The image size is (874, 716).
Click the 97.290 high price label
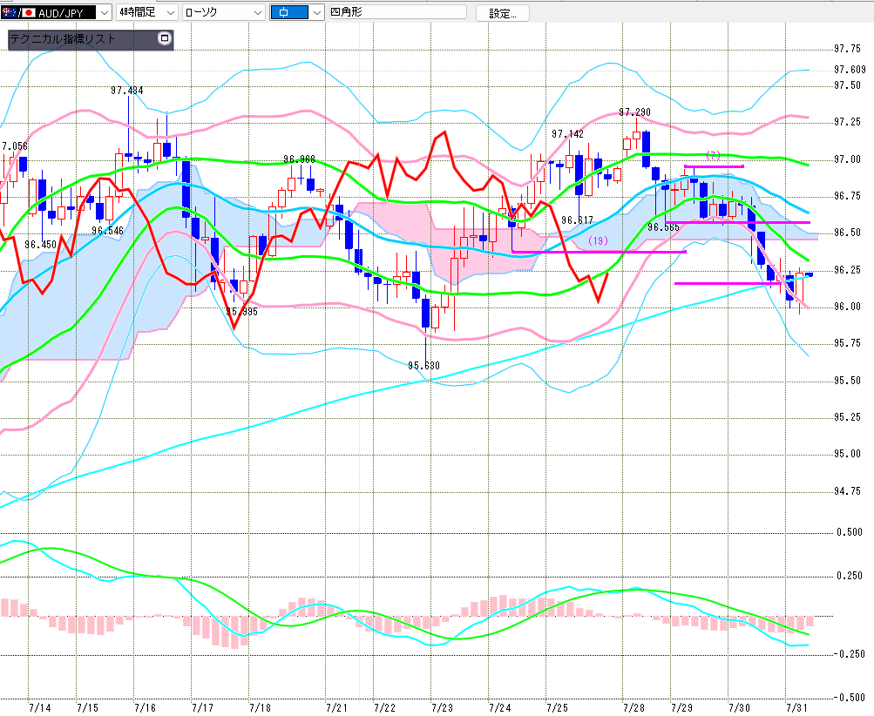pyautogui.click(x=635, y=112)
